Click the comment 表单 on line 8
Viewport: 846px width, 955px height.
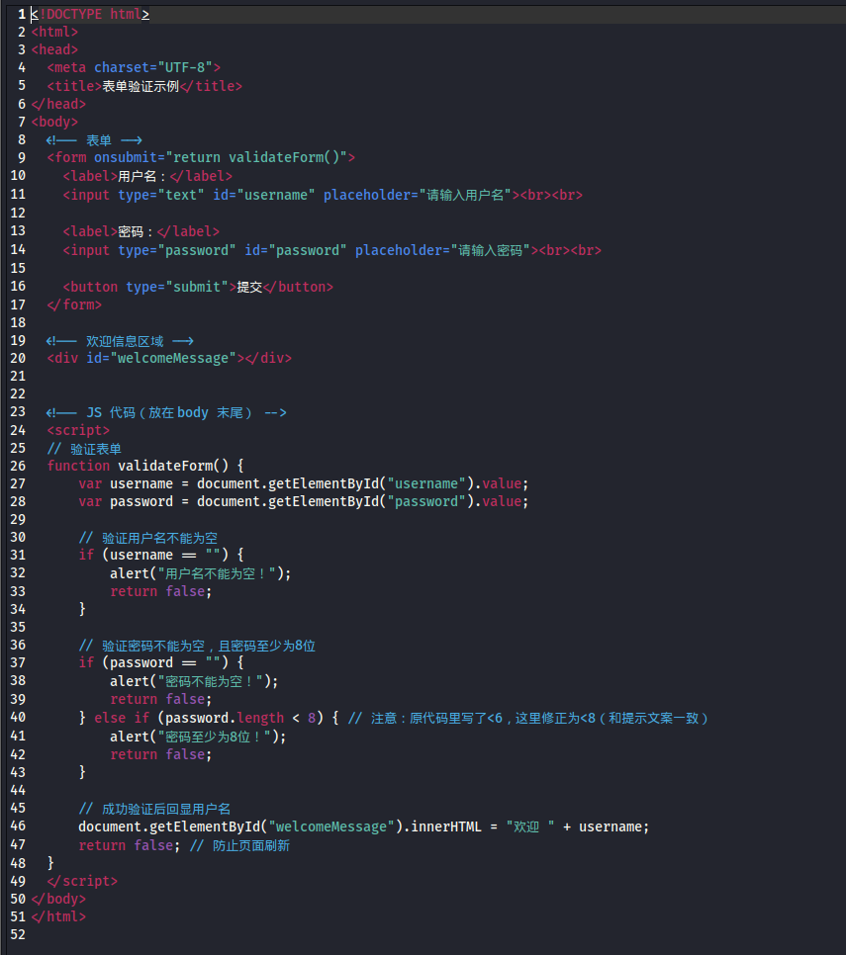[94, 140]
